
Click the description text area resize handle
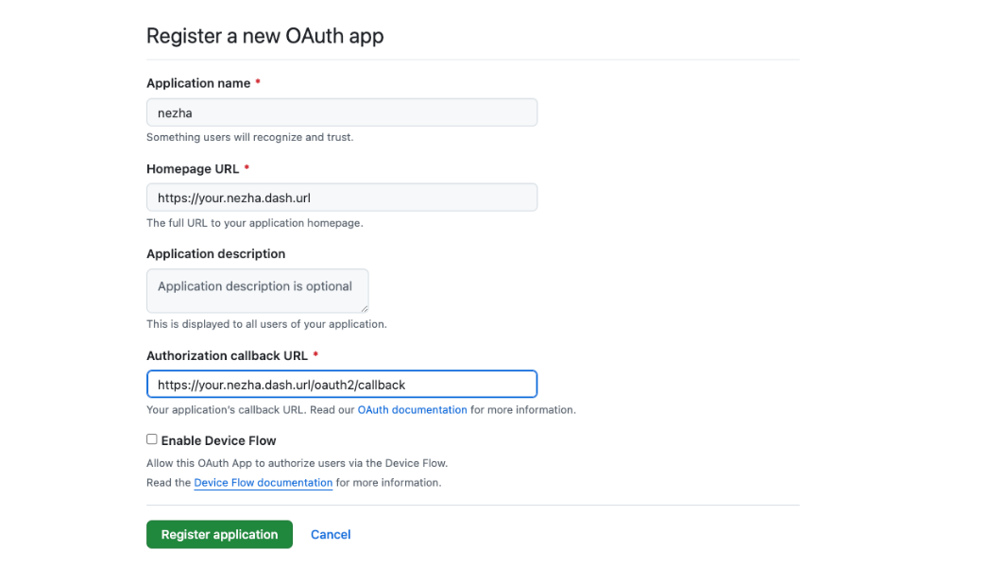point(364,308)
